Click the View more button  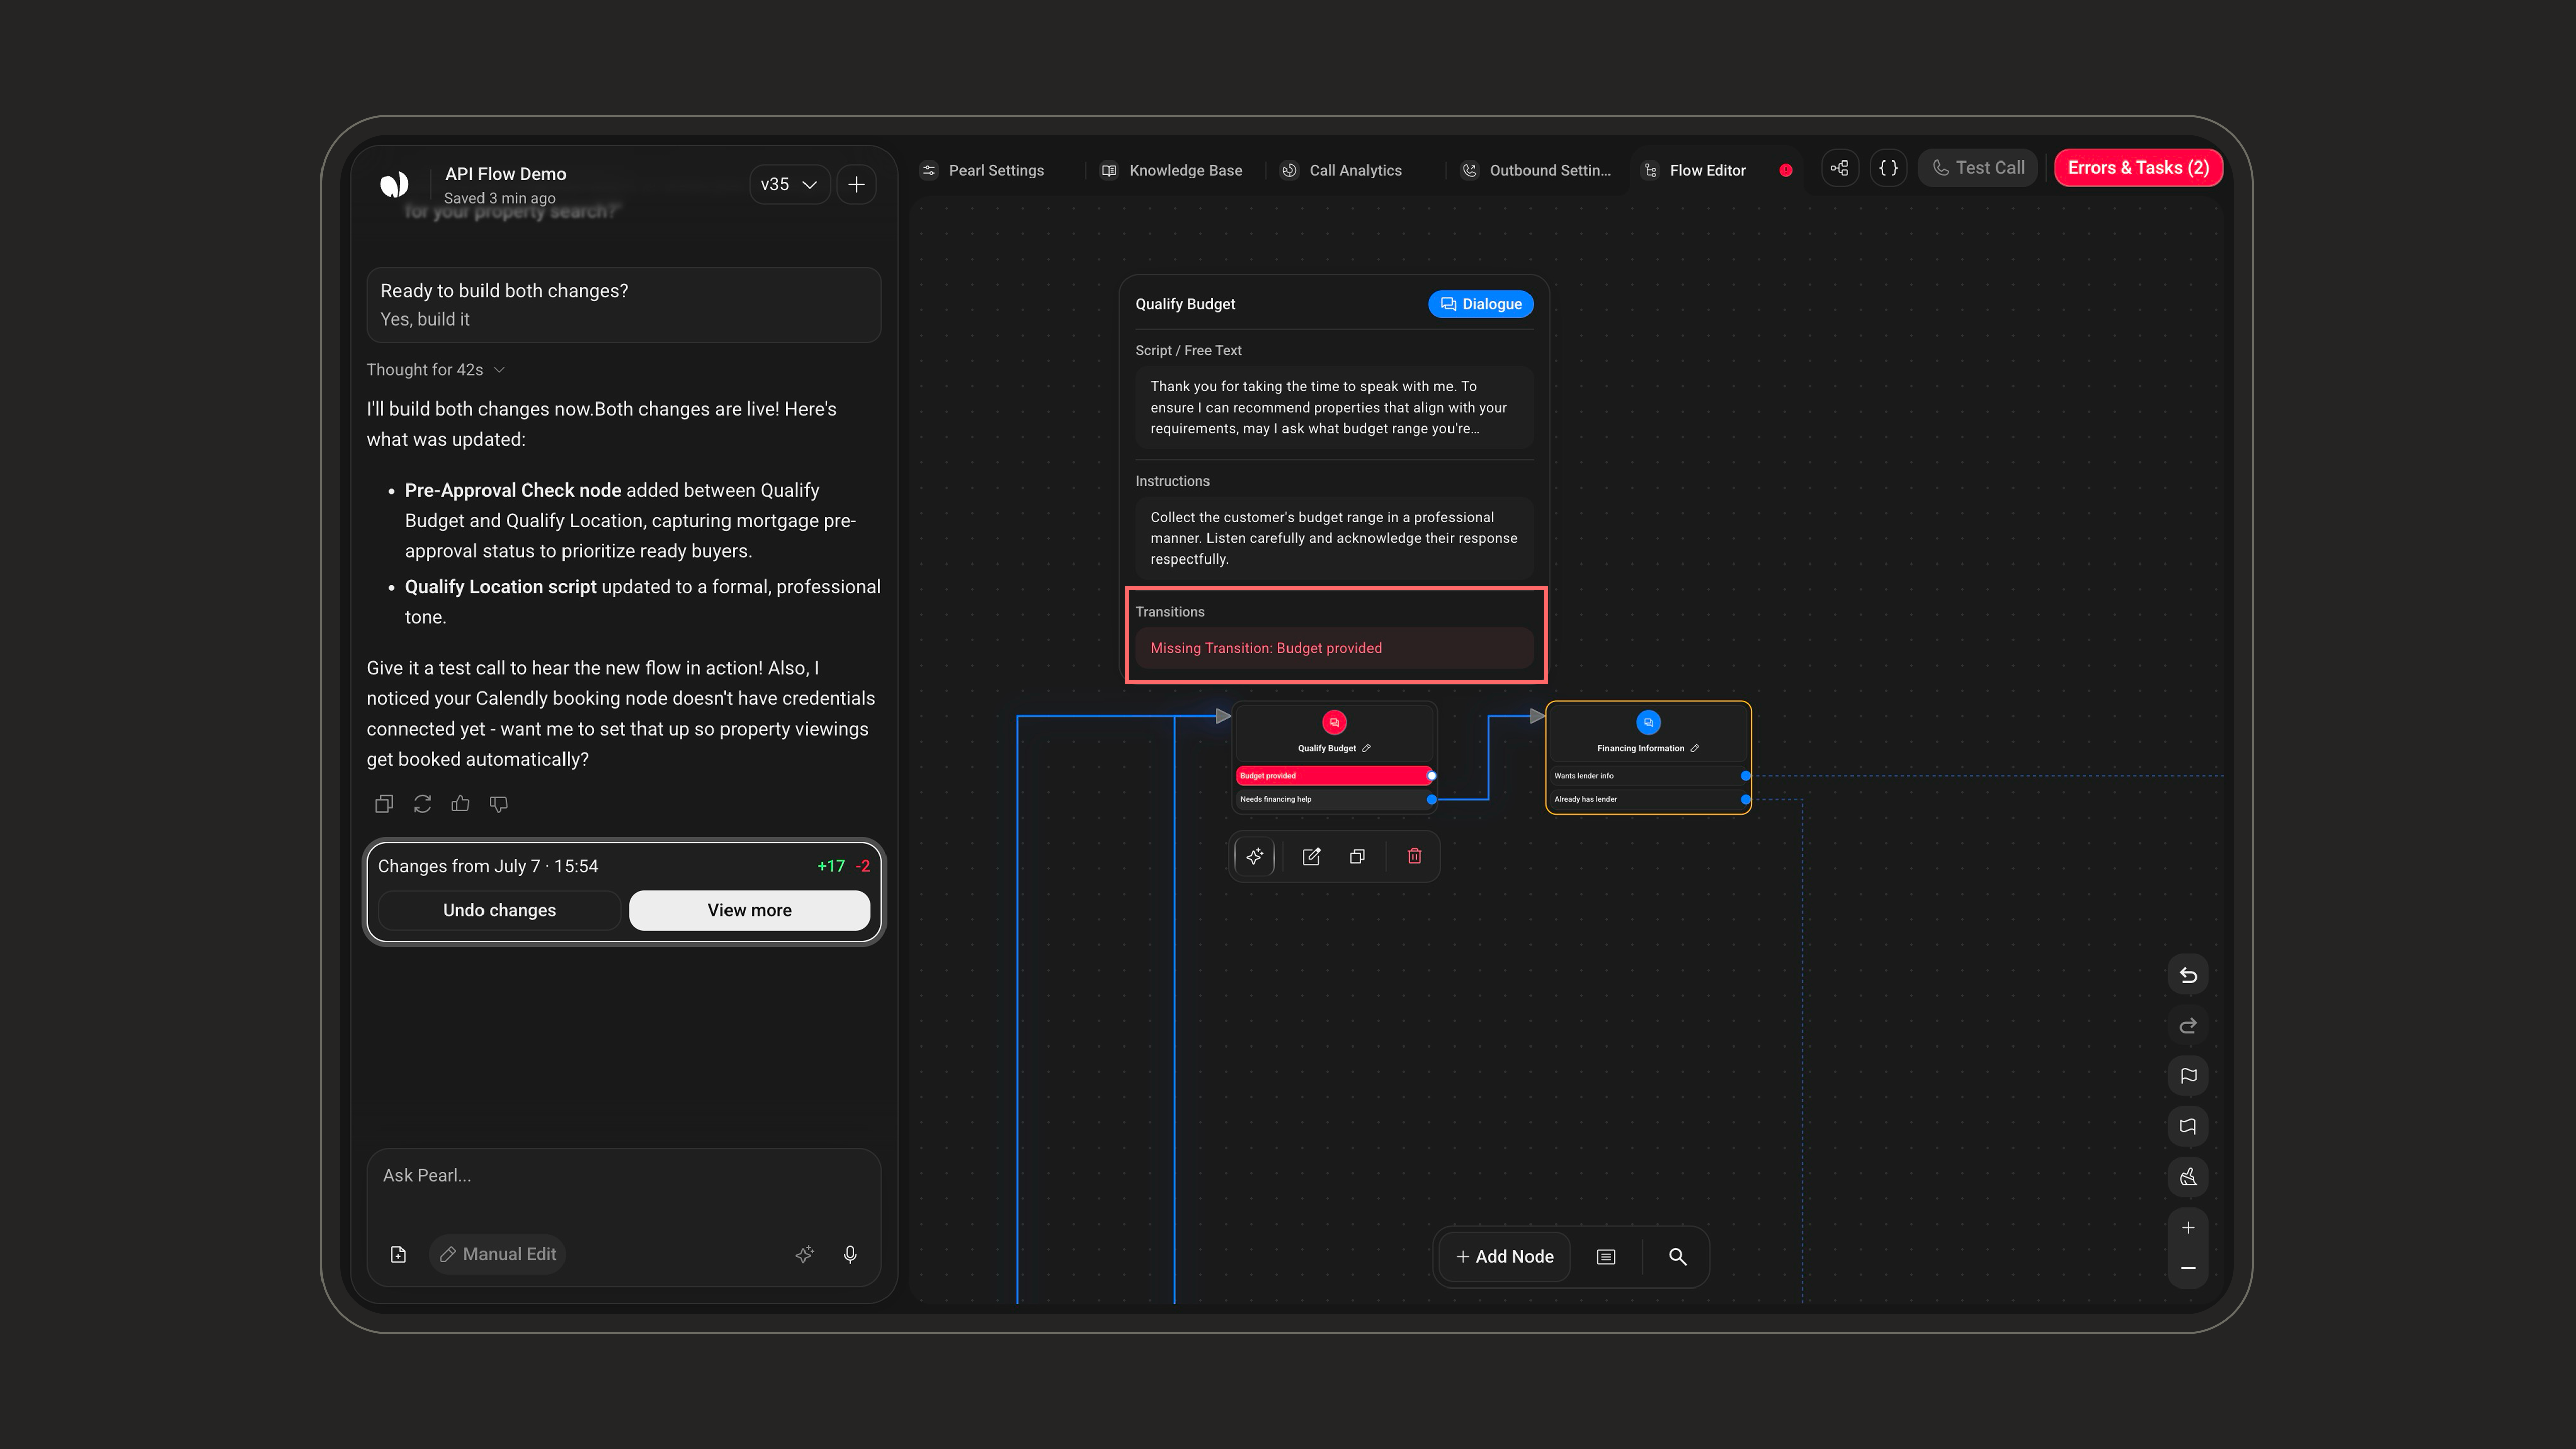pos(749,910)
